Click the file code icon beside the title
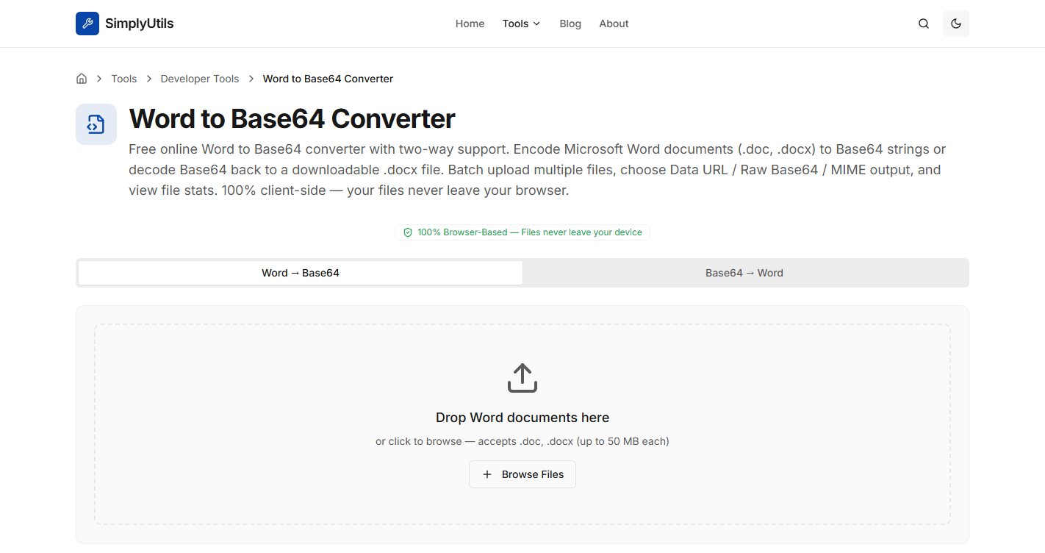1045x553 pixels. (96, 124)
